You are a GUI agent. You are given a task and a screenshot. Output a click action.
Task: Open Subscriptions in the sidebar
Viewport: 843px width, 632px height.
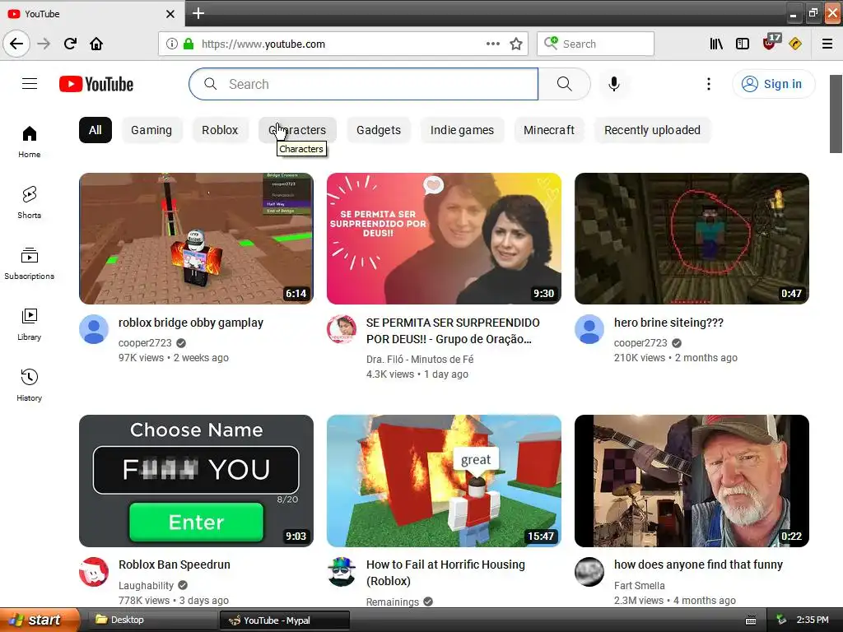pyautogui.click(x=30, y=263)
